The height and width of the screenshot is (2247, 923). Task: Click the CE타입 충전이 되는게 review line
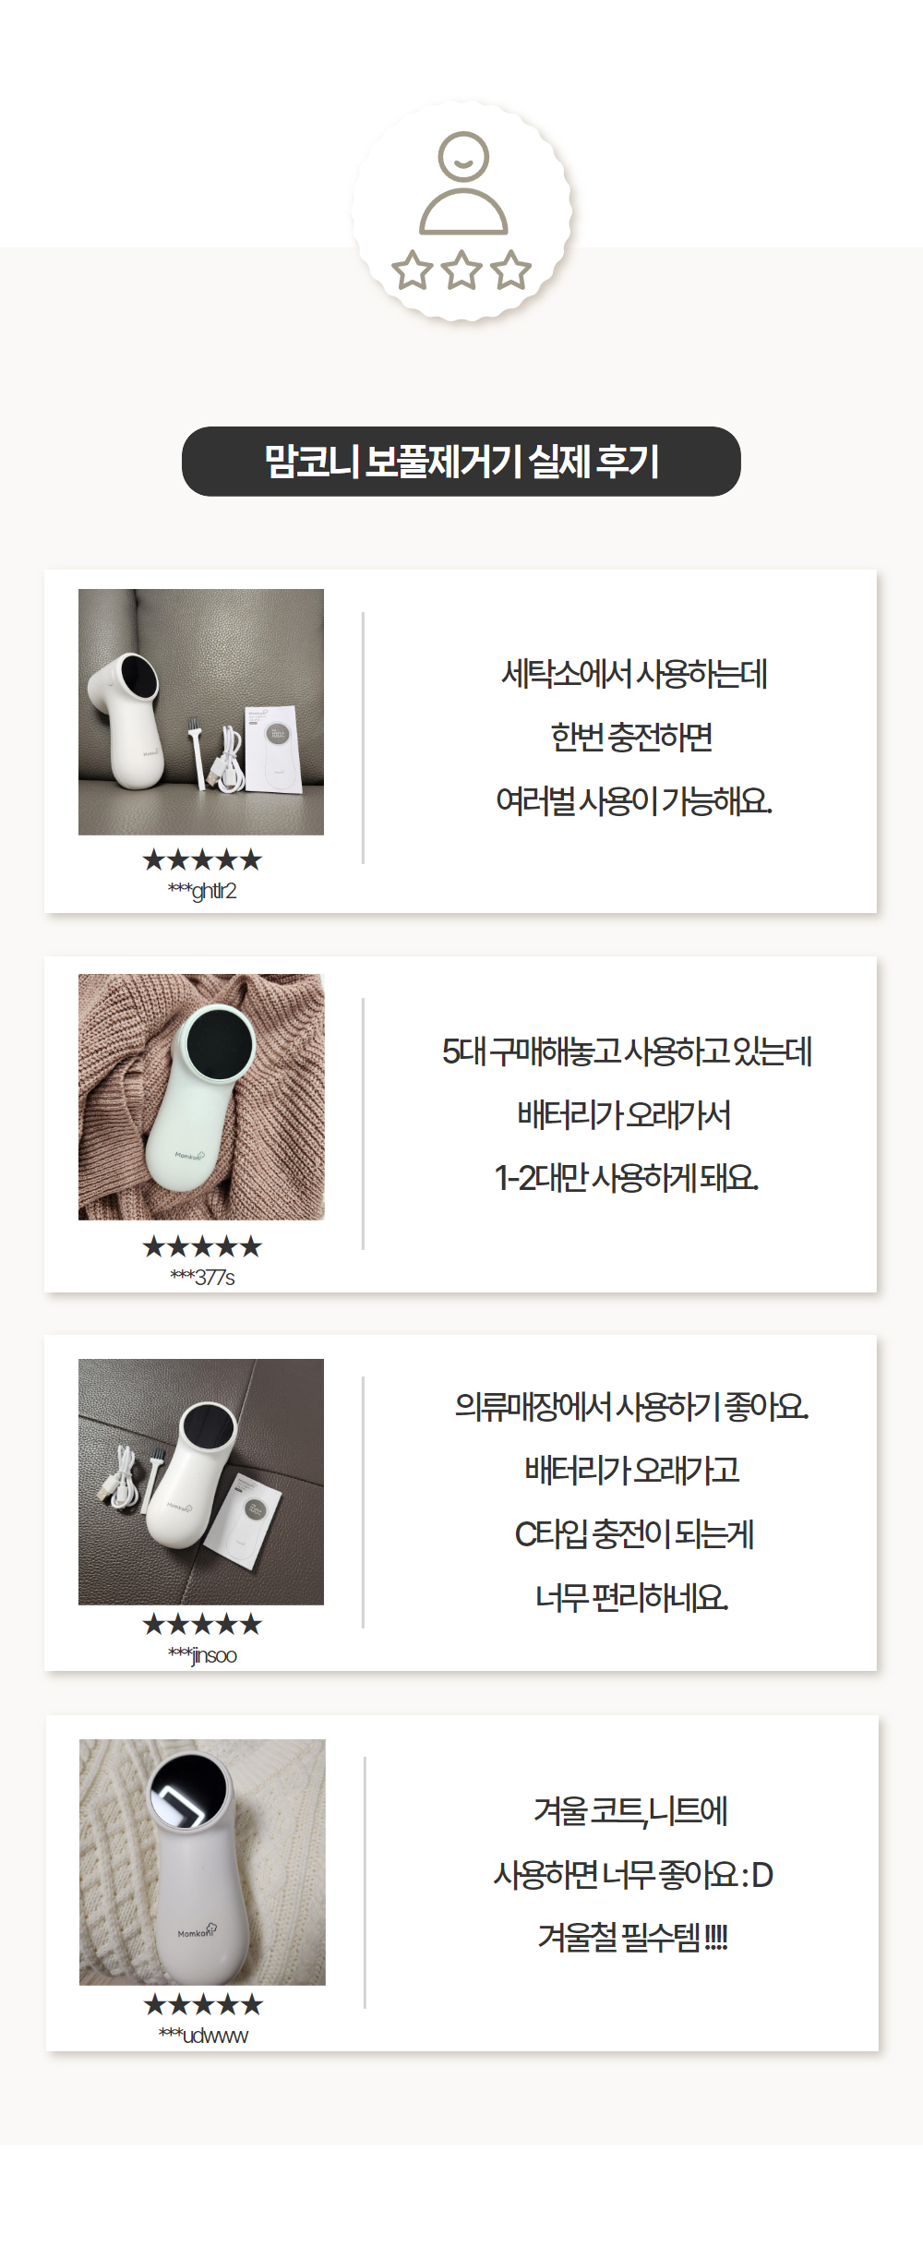[x=634, y=1533]
